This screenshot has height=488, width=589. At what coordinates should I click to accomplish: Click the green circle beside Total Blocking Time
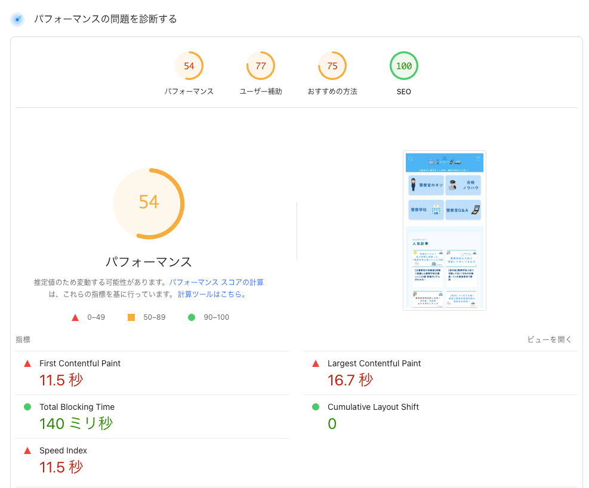coord(27,407)
